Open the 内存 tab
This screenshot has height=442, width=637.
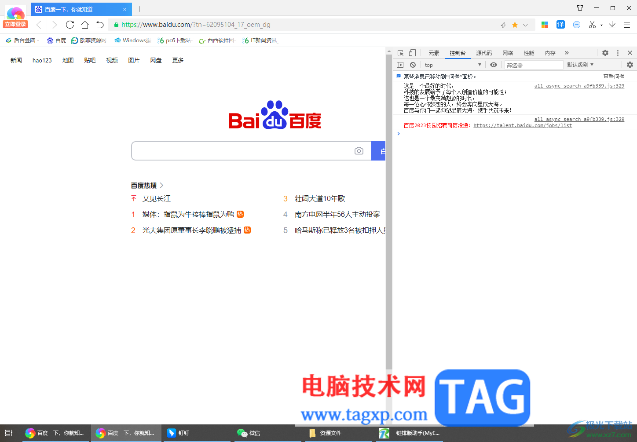point(550,53)
